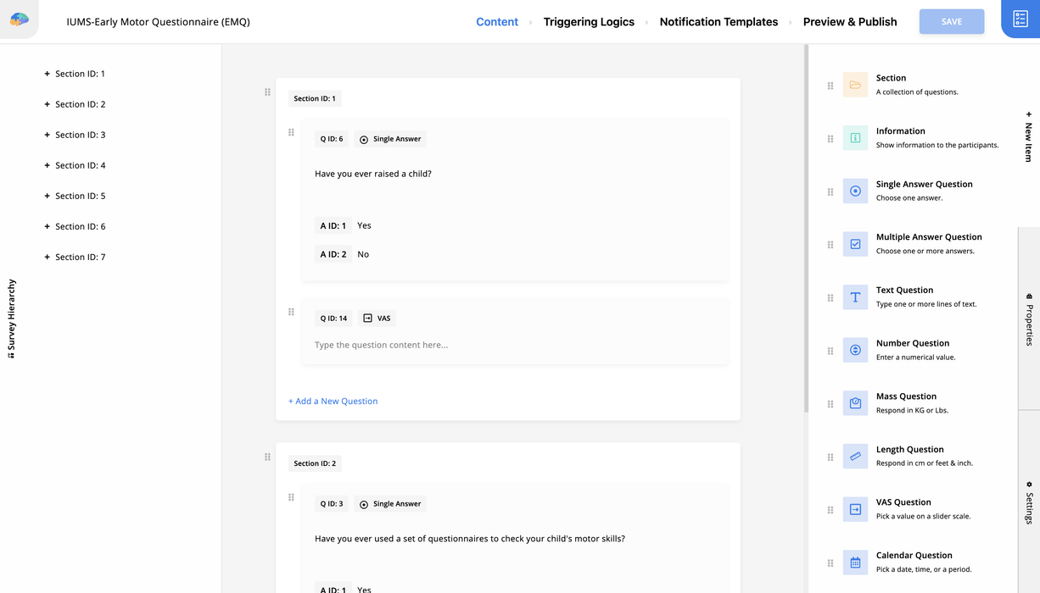Select the Mass Question scale icon

(x=854, y=403)
